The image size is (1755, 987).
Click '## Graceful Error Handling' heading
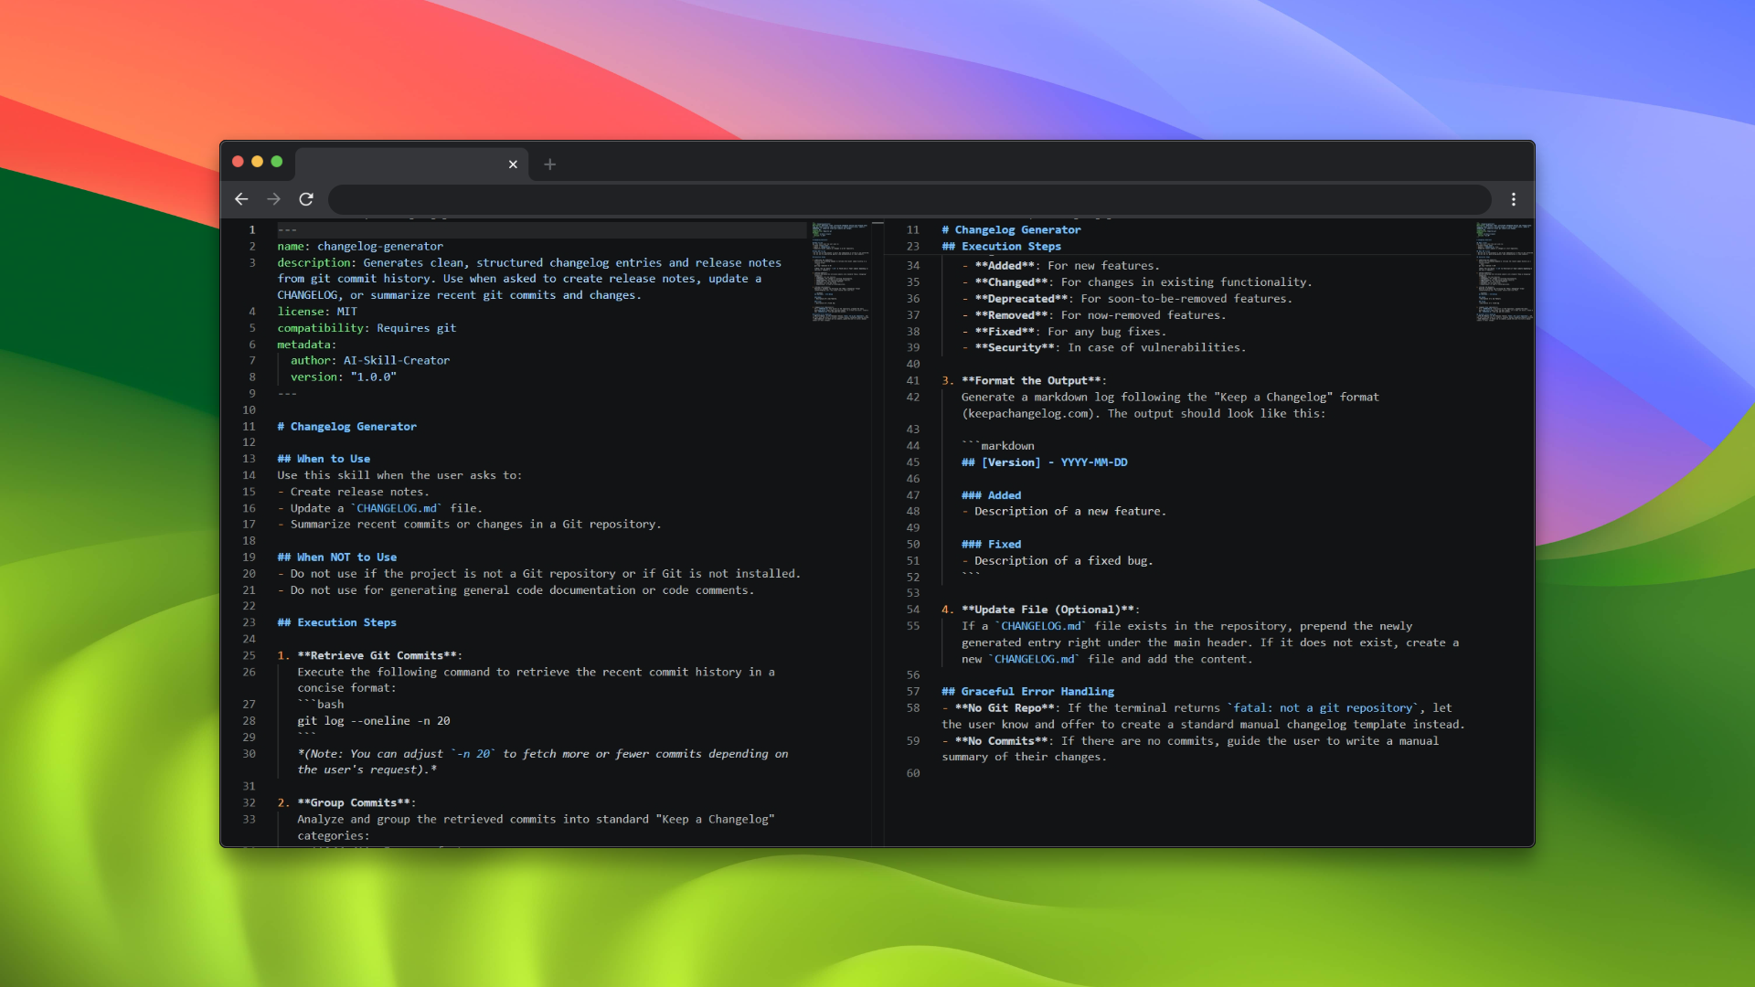[1027, 693]
